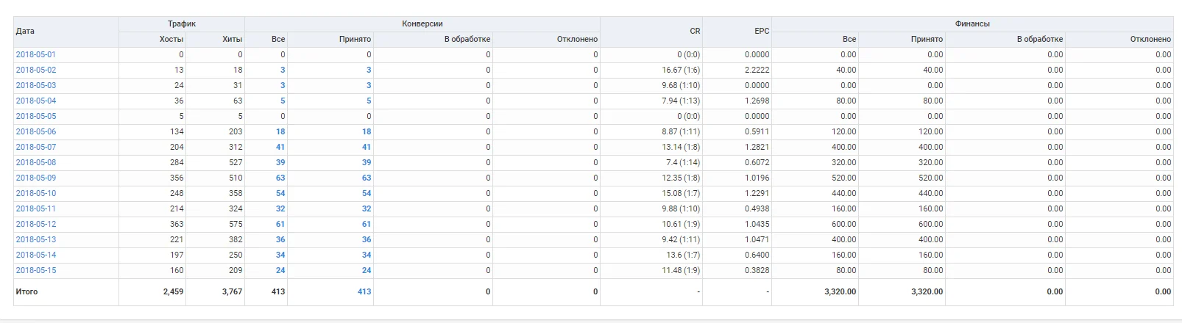Select total hits value 3,767
Image resolution: width=1182 pixels, height=323 pixels.
point(233,291)
